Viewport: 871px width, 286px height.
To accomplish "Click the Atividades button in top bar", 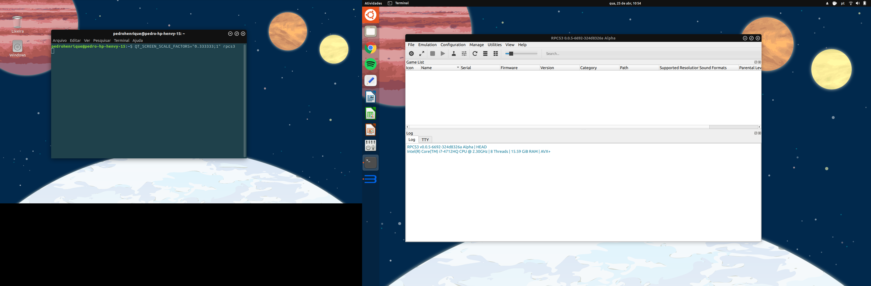I will coord(373,3).
